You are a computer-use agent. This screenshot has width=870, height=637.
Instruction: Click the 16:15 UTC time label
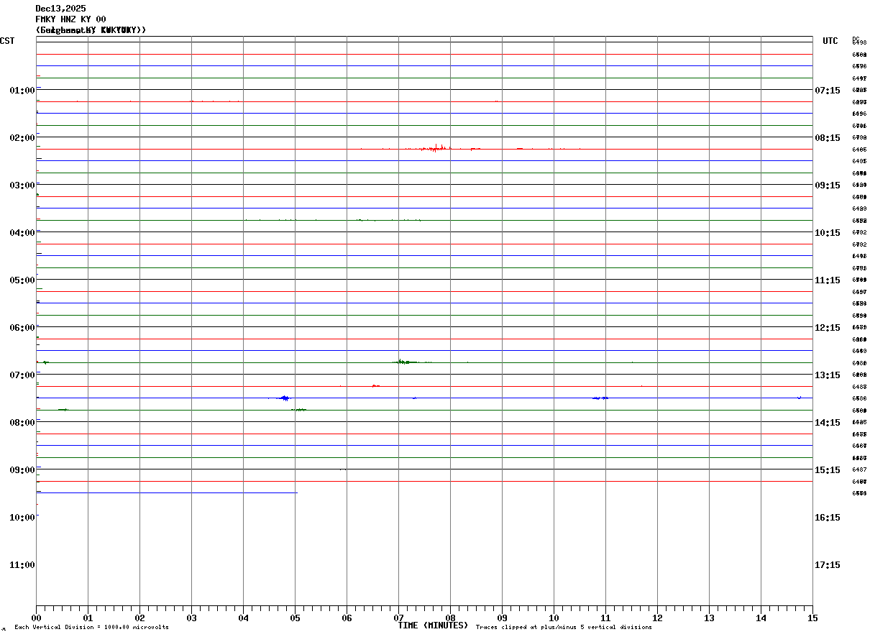828,517
